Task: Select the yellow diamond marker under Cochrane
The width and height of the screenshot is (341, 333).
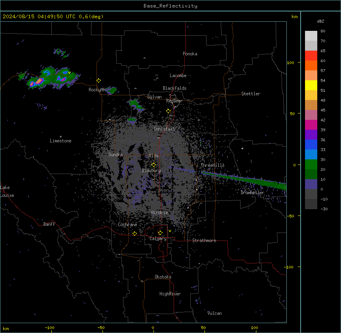Action: pyautogui.click(x=135, y=233)
